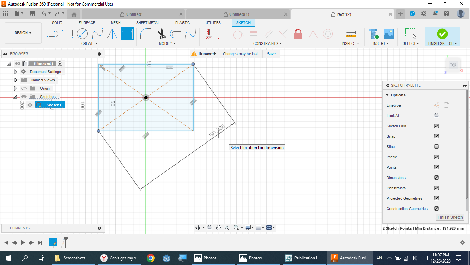The width and height of the screenshot is (470, 265).
Task: Expand the Document Settings tree node
Action: point(15,72)
